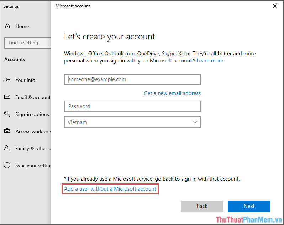This screenshot has height=225, width=284.
Task: Click the Let's create your account heading
Action: point(110,37)
